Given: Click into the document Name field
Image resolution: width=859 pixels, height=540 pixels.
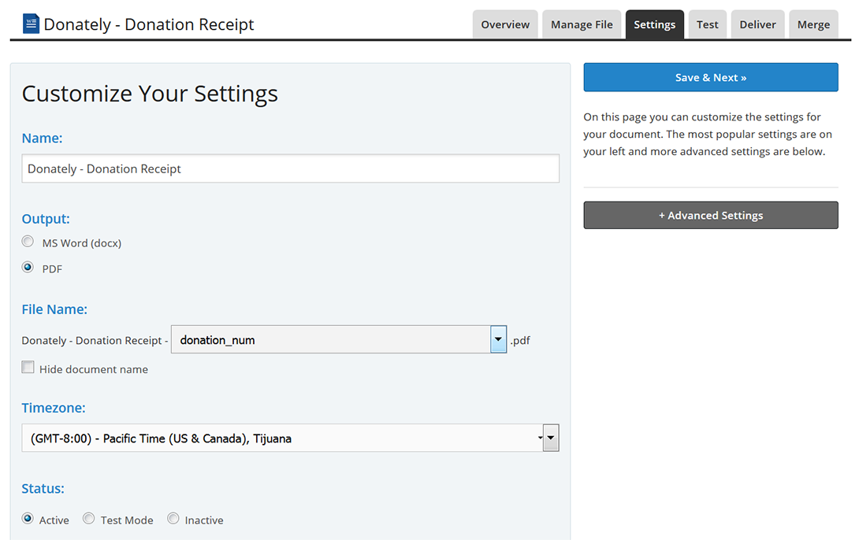Looking at the screenshot, I should [x=290, y=168].
